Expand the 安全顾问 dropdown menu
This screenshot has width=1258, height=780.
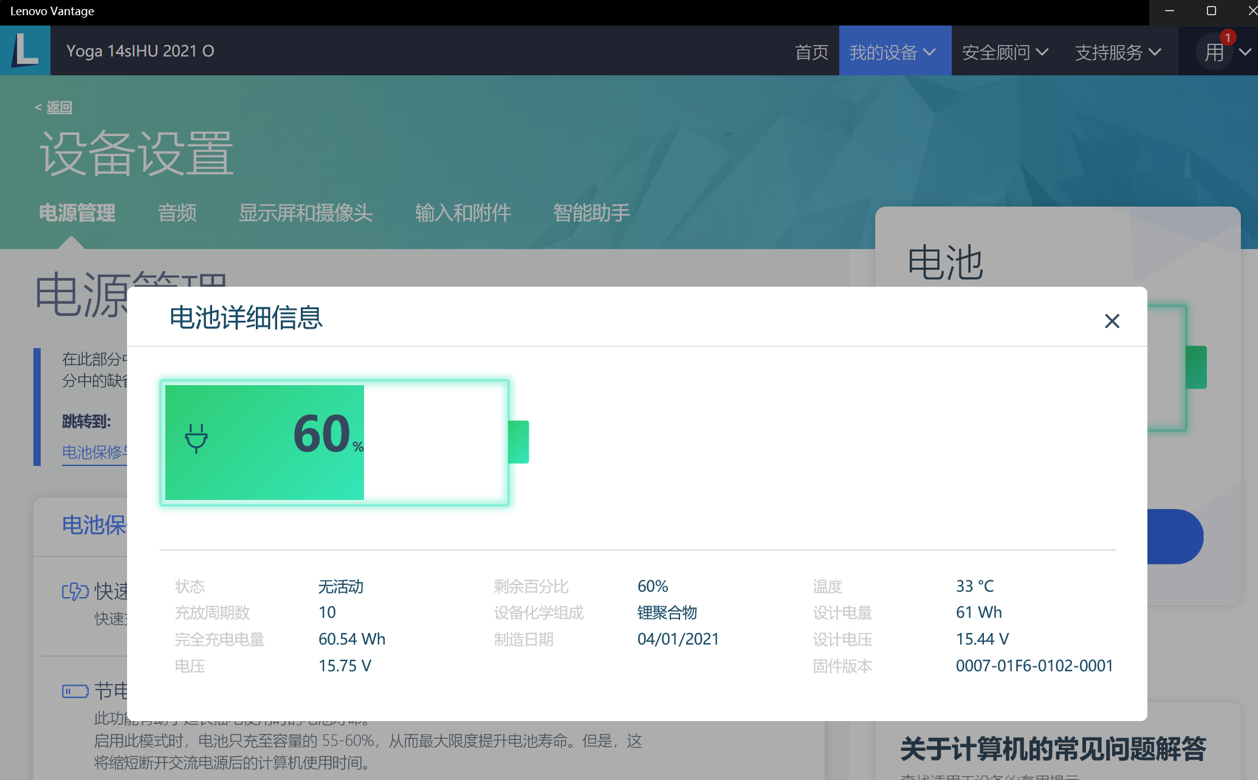(x=1005, y=52)
